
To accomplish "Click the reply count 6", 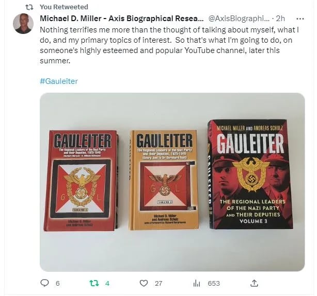I will [58, 284].
